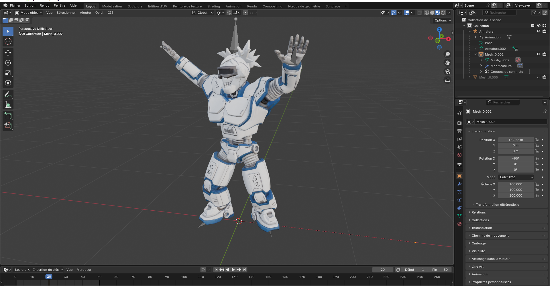Viewport: 550px width, 286px height.
Task: Activate the Rotate tool
Action: 8,63
